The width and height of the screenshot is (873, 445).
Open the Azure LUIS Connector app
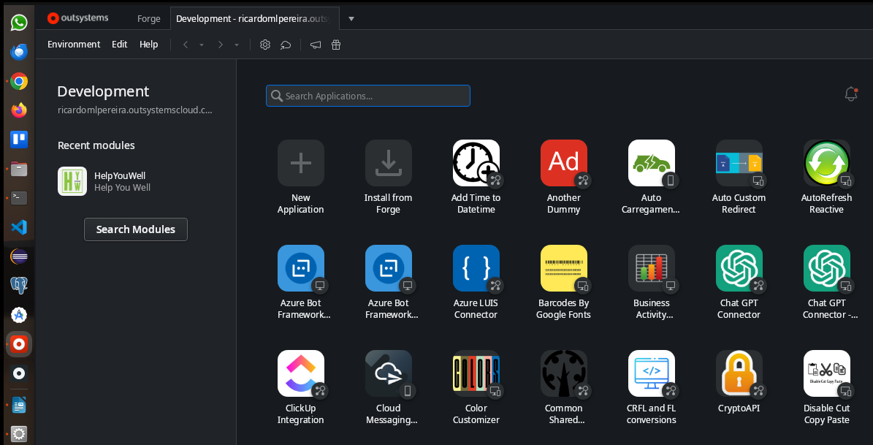[x=476, y=268]
